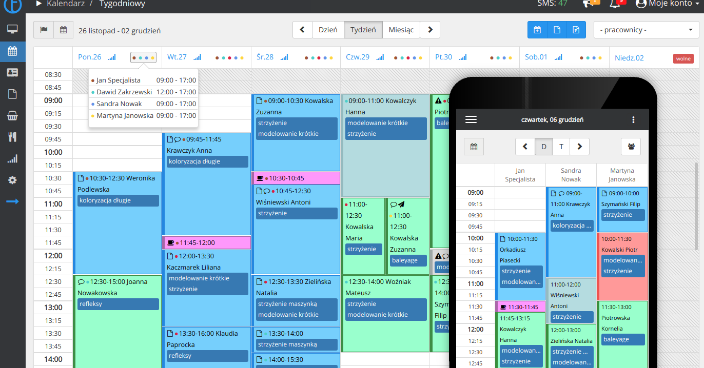The width and height of the screenshot is (704, 368).
Task: Open megaphone announcements in top bar
Action: point(589,4)
